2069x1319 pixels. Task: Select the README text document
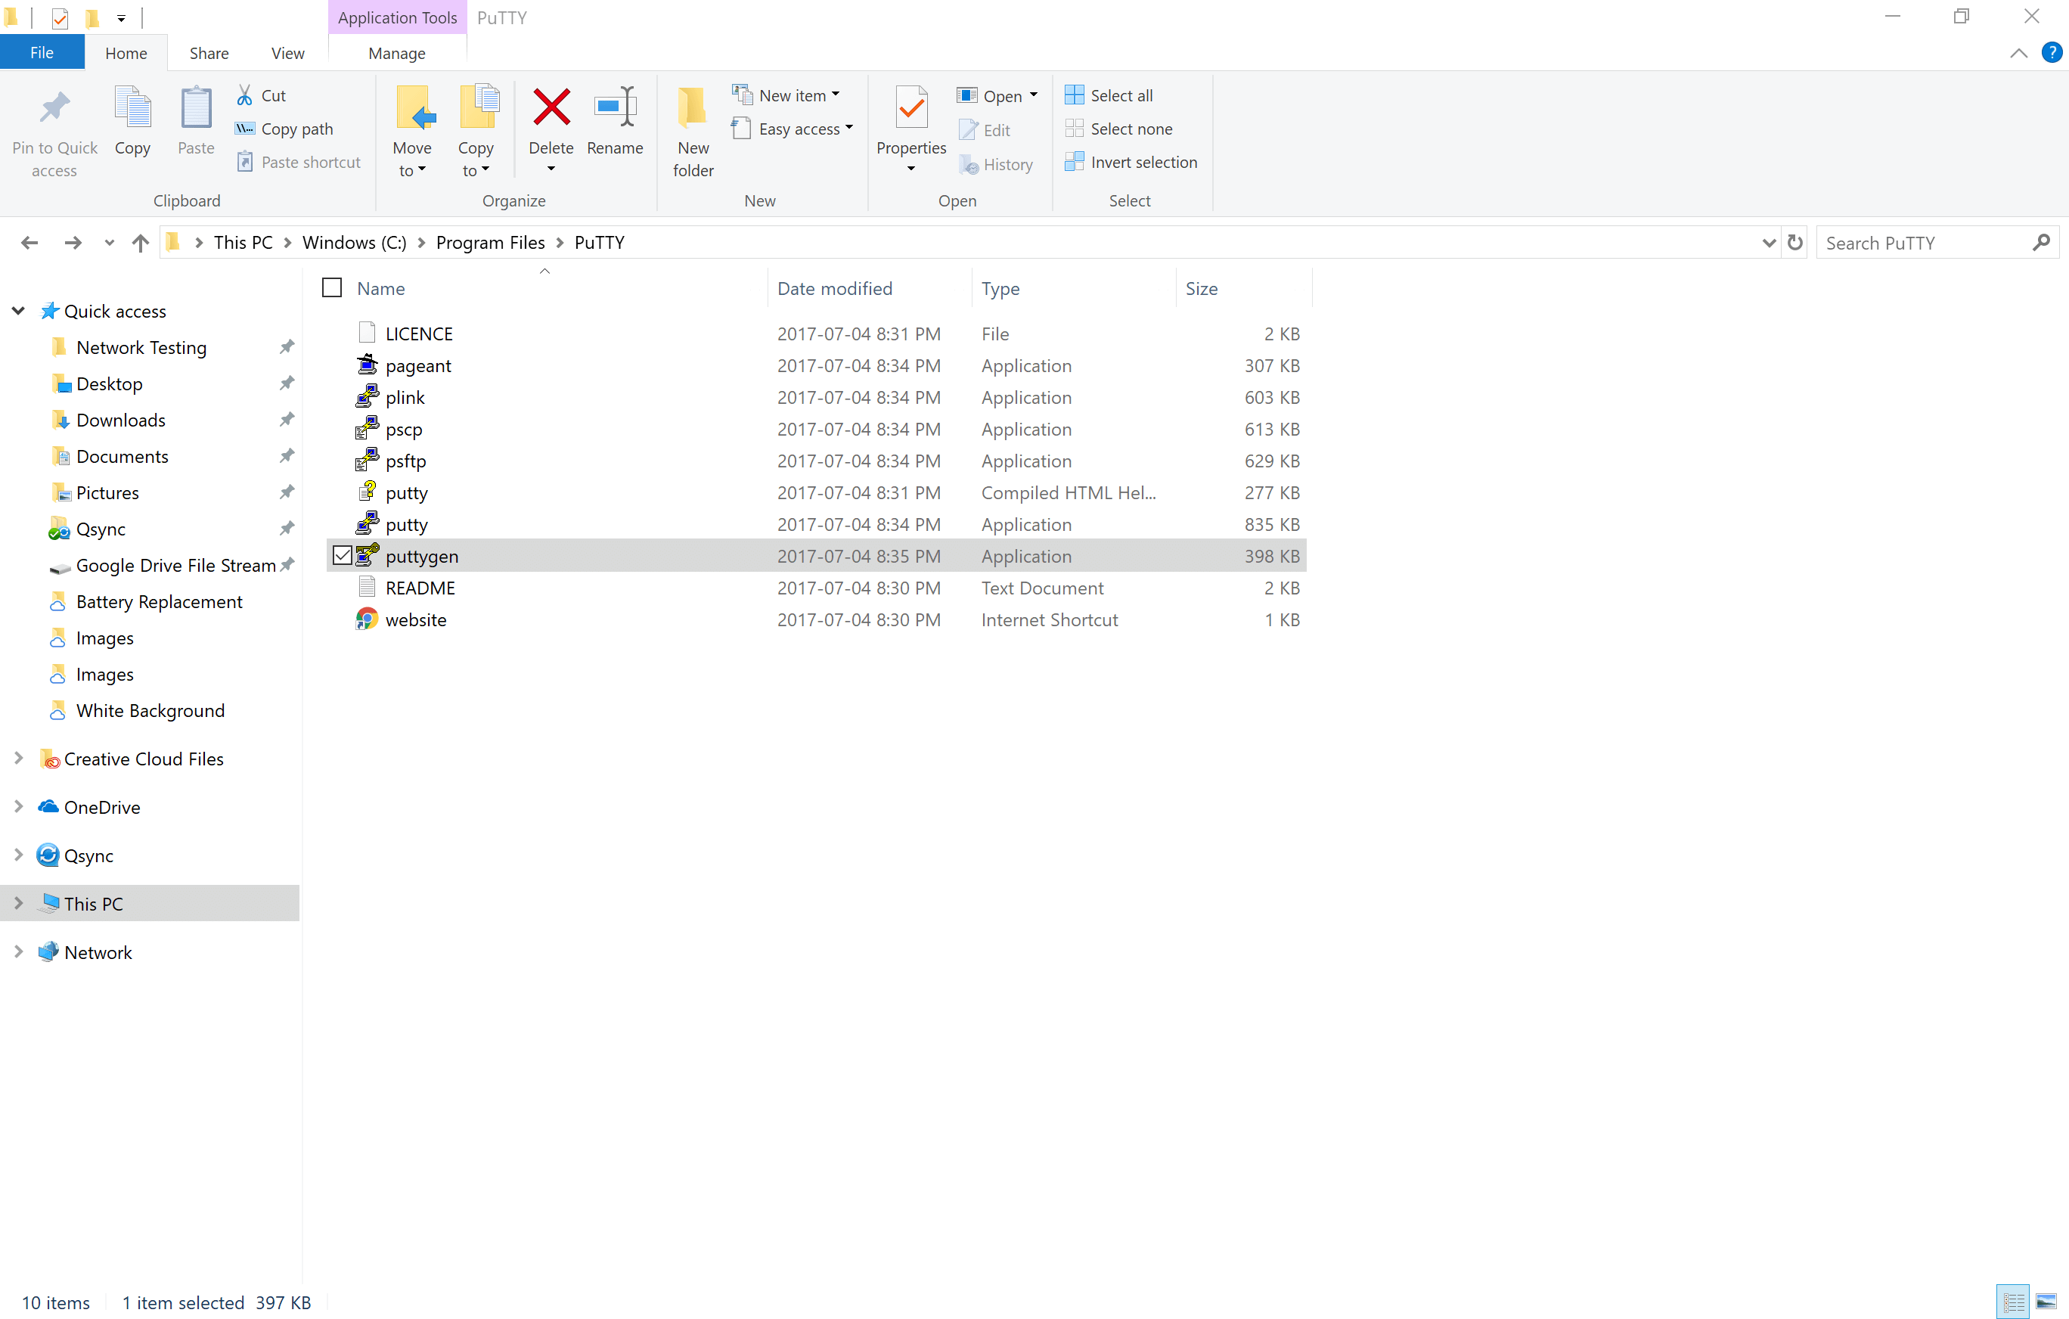tap(816, 588)
